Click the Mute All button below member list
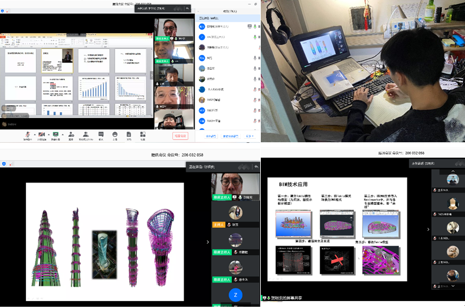This screenshot has height=307, width=465. (211, 136)
